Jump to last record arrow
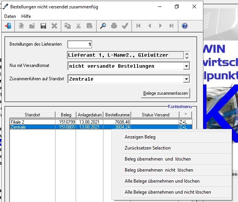The height and width of the screenshot is (202, 238). coord(171,26)
